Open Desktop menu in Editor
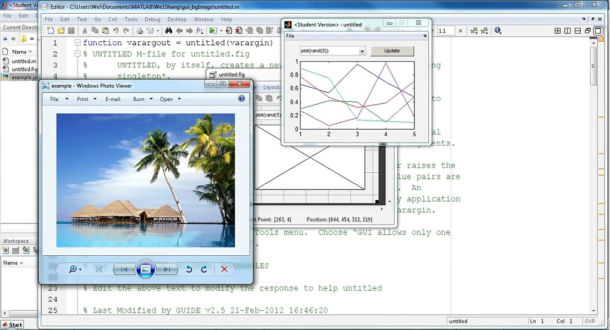610x330 pixels. pyautogui.click(x=177, y=19)
